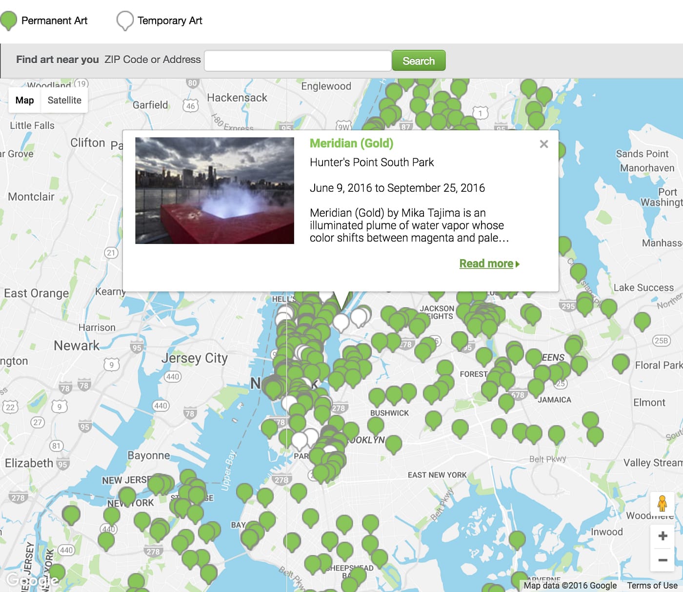Click Read more for Meridian (Gold)

[x=486, y=263]
